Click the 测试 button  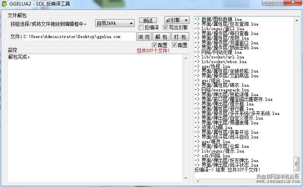click(148, 20)
